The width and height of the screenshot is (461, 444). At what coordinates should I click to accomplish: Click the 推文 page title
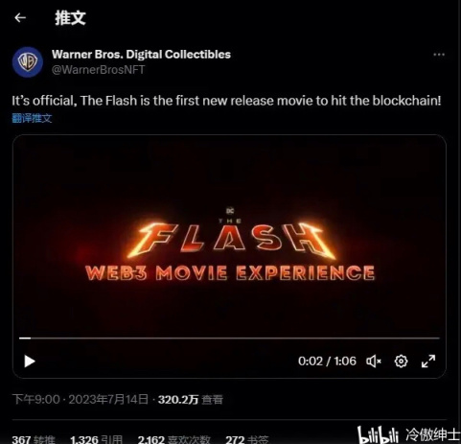70,17
